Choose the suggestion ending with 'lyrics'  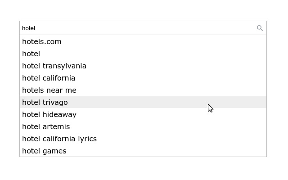pyautogui.click(x=59, y=139)
